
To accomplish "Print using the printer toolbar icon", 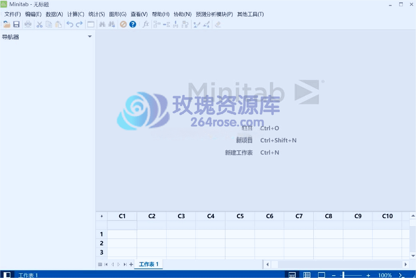I will 28,24.
